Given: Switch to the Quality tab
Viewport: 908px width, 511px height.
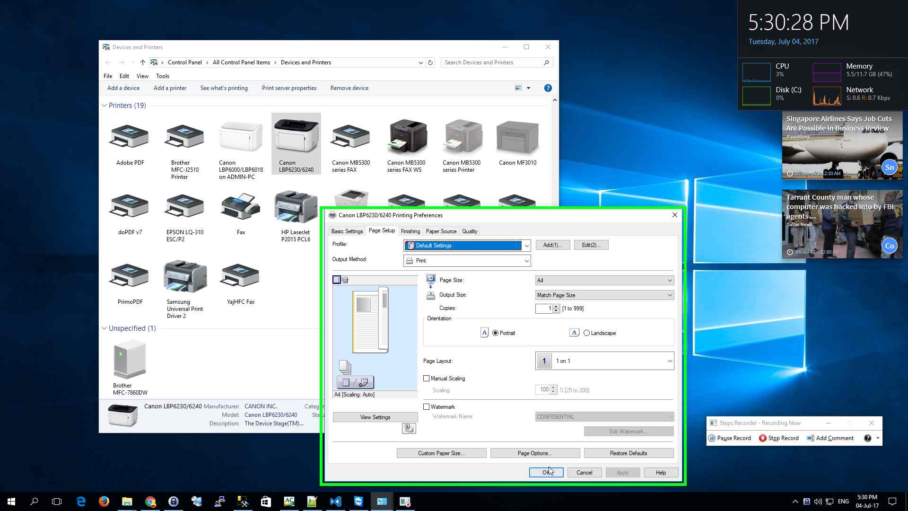Looking at the screenshot, I should click(470, 231).
